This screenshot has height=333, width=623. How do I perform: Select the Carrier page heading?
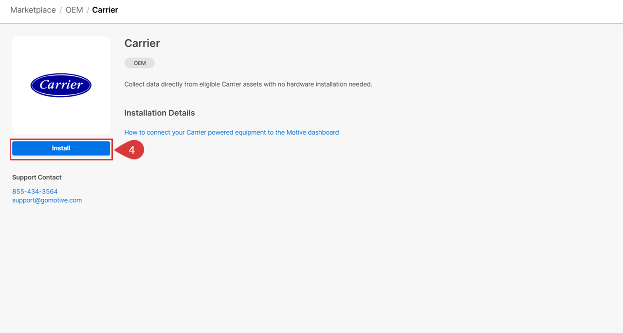[142, 43]
